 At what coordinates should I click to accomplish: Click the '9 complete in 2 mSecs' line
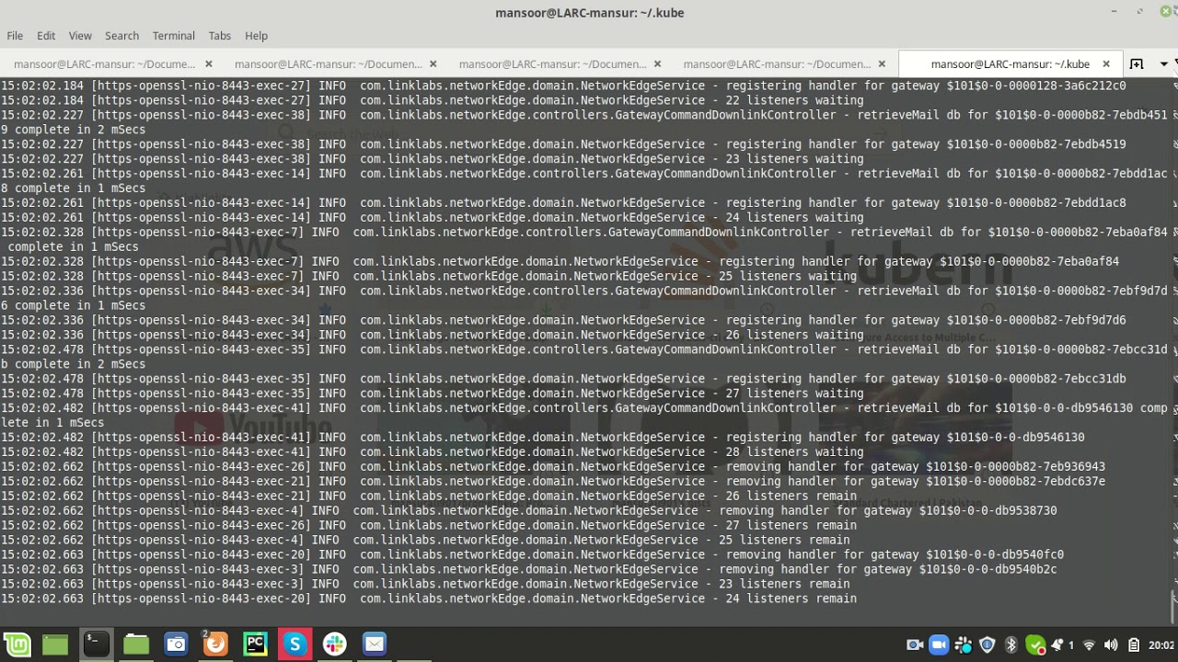(73, 130)
